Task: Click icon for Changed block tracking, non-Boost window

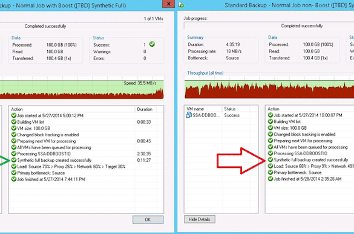Action: pyautogui.click(x=270, y=134)
